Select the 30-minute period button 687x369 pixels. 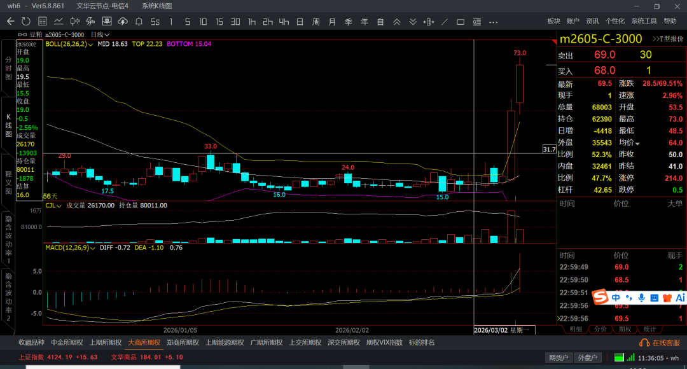coord(235,22)
